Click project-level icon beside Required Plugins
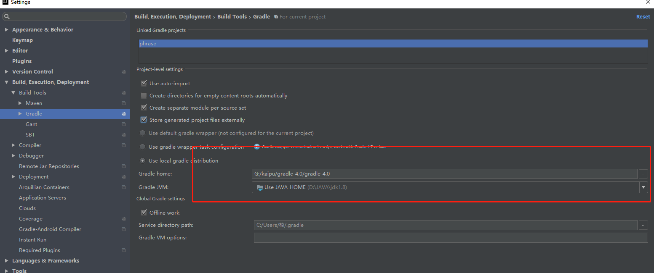Viewport: 654px width, 273px height. (x=123, y=250)
